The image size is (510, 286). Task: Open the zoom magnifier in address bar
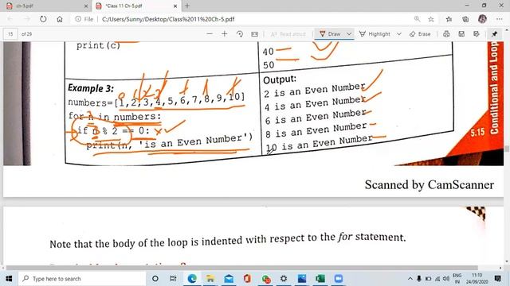417,19
